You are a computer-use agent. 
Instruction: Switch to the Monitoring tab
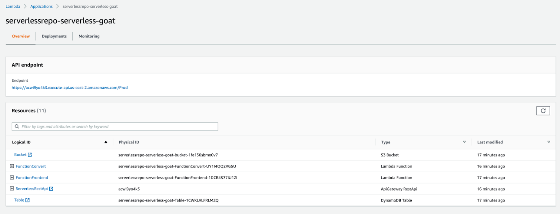[89, 36]
